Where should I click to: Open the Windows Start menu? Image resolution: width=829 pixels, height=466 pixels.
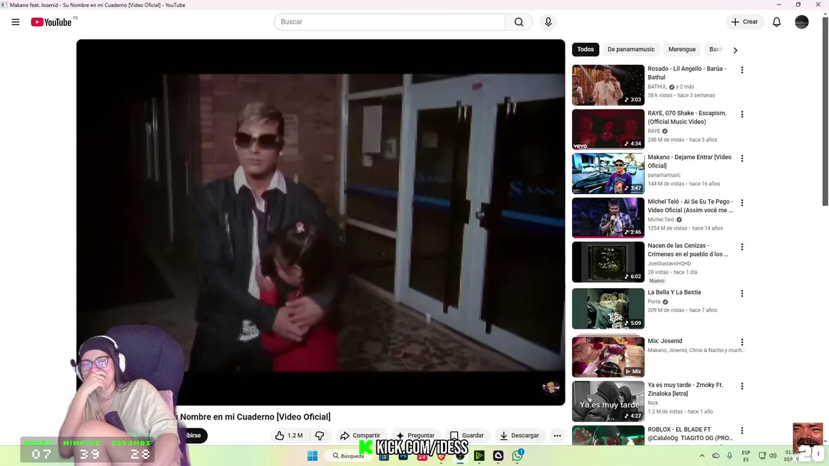(312, 456)
